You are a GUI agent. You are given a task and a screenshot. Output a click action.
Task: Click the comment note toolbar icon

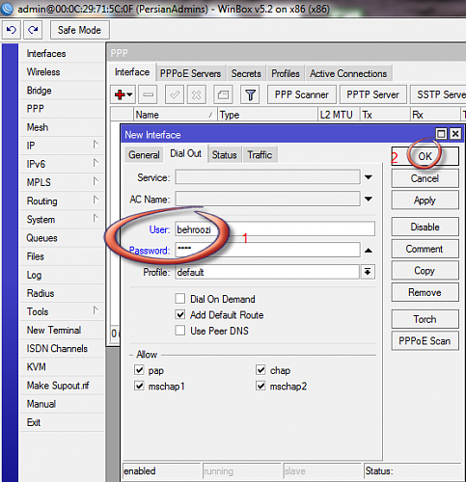click(223, 94)
